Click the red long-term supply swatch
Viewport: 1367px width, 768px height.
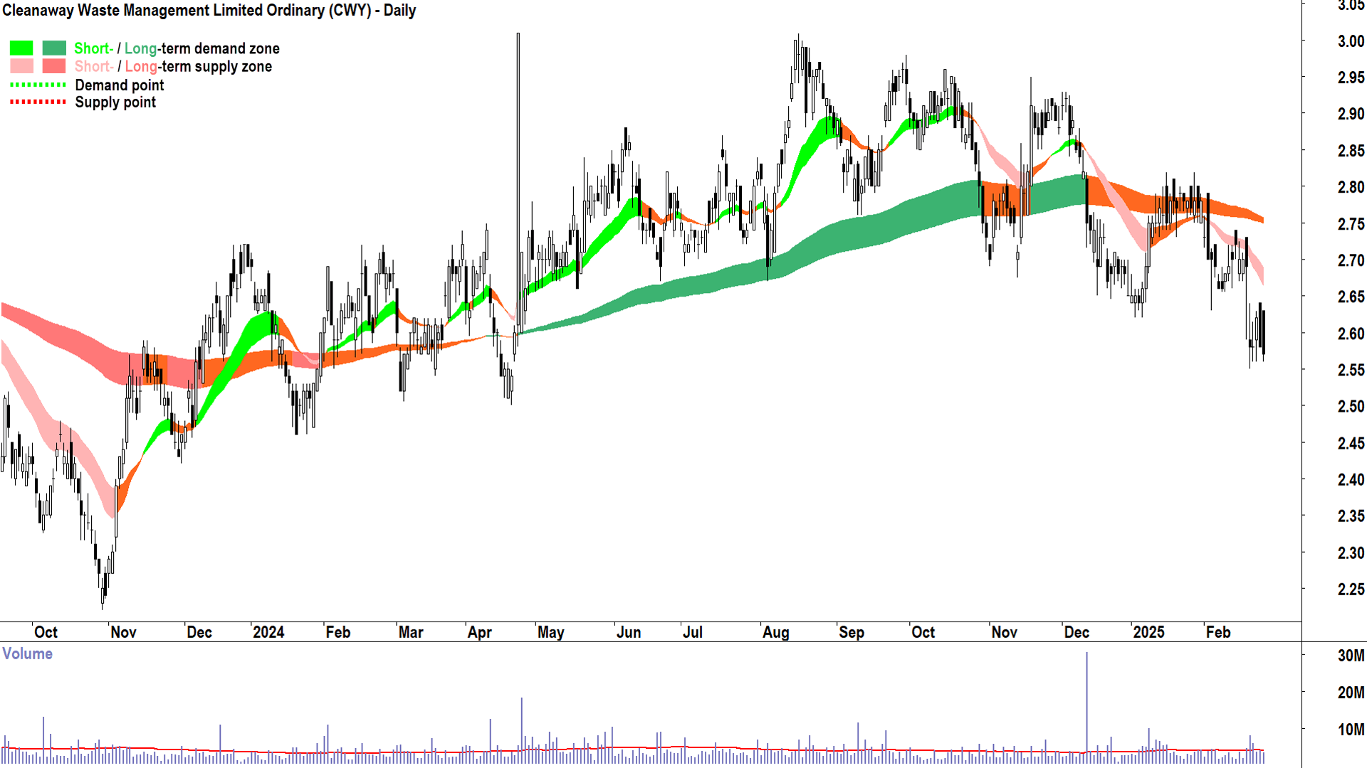click(54, 66)
